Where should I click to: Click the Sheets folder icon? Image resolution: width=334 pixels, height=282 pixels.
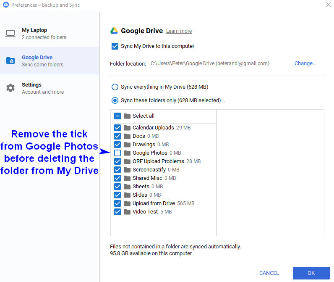[127, 187]
